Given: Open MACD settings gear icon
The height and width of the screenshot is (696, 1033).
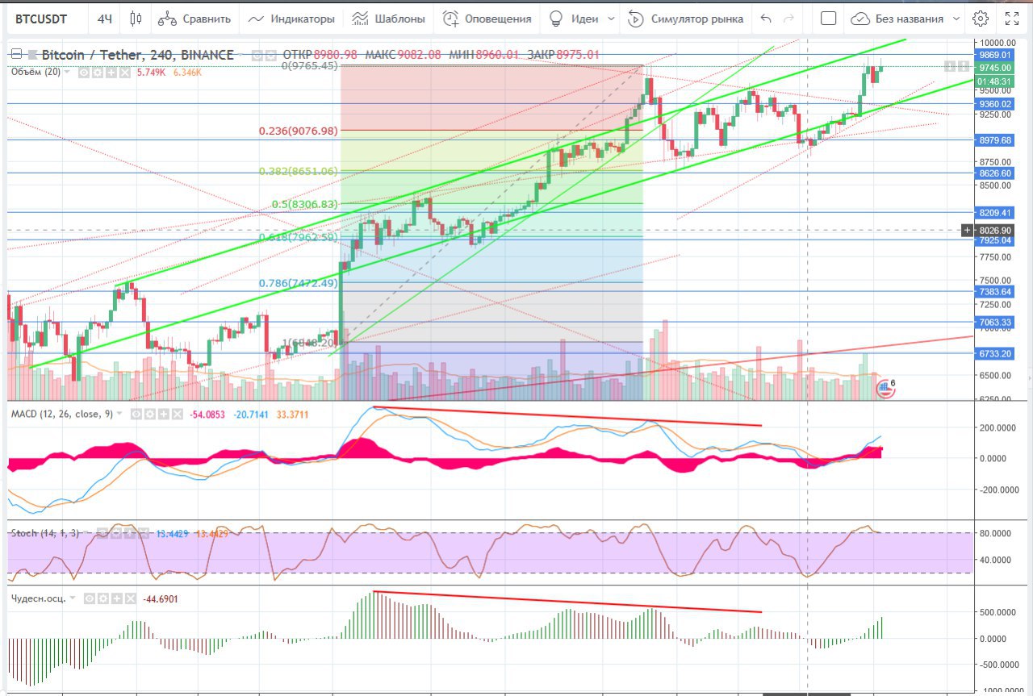Looking at the screenshot, I should coord(149,414).
